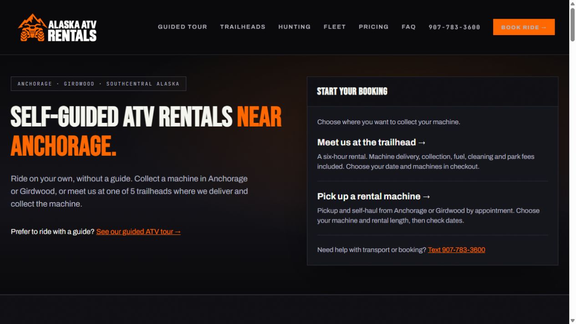Click the page's vertical scrollbar thumb
This screenshot has width=576, height=324.
(572, 25)
